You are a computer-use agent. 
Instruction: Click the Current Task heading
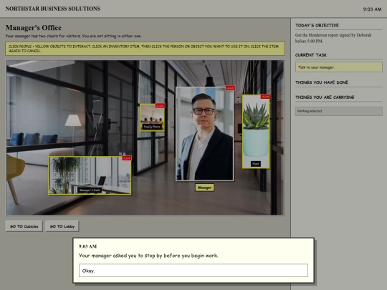tap(311, 55)
